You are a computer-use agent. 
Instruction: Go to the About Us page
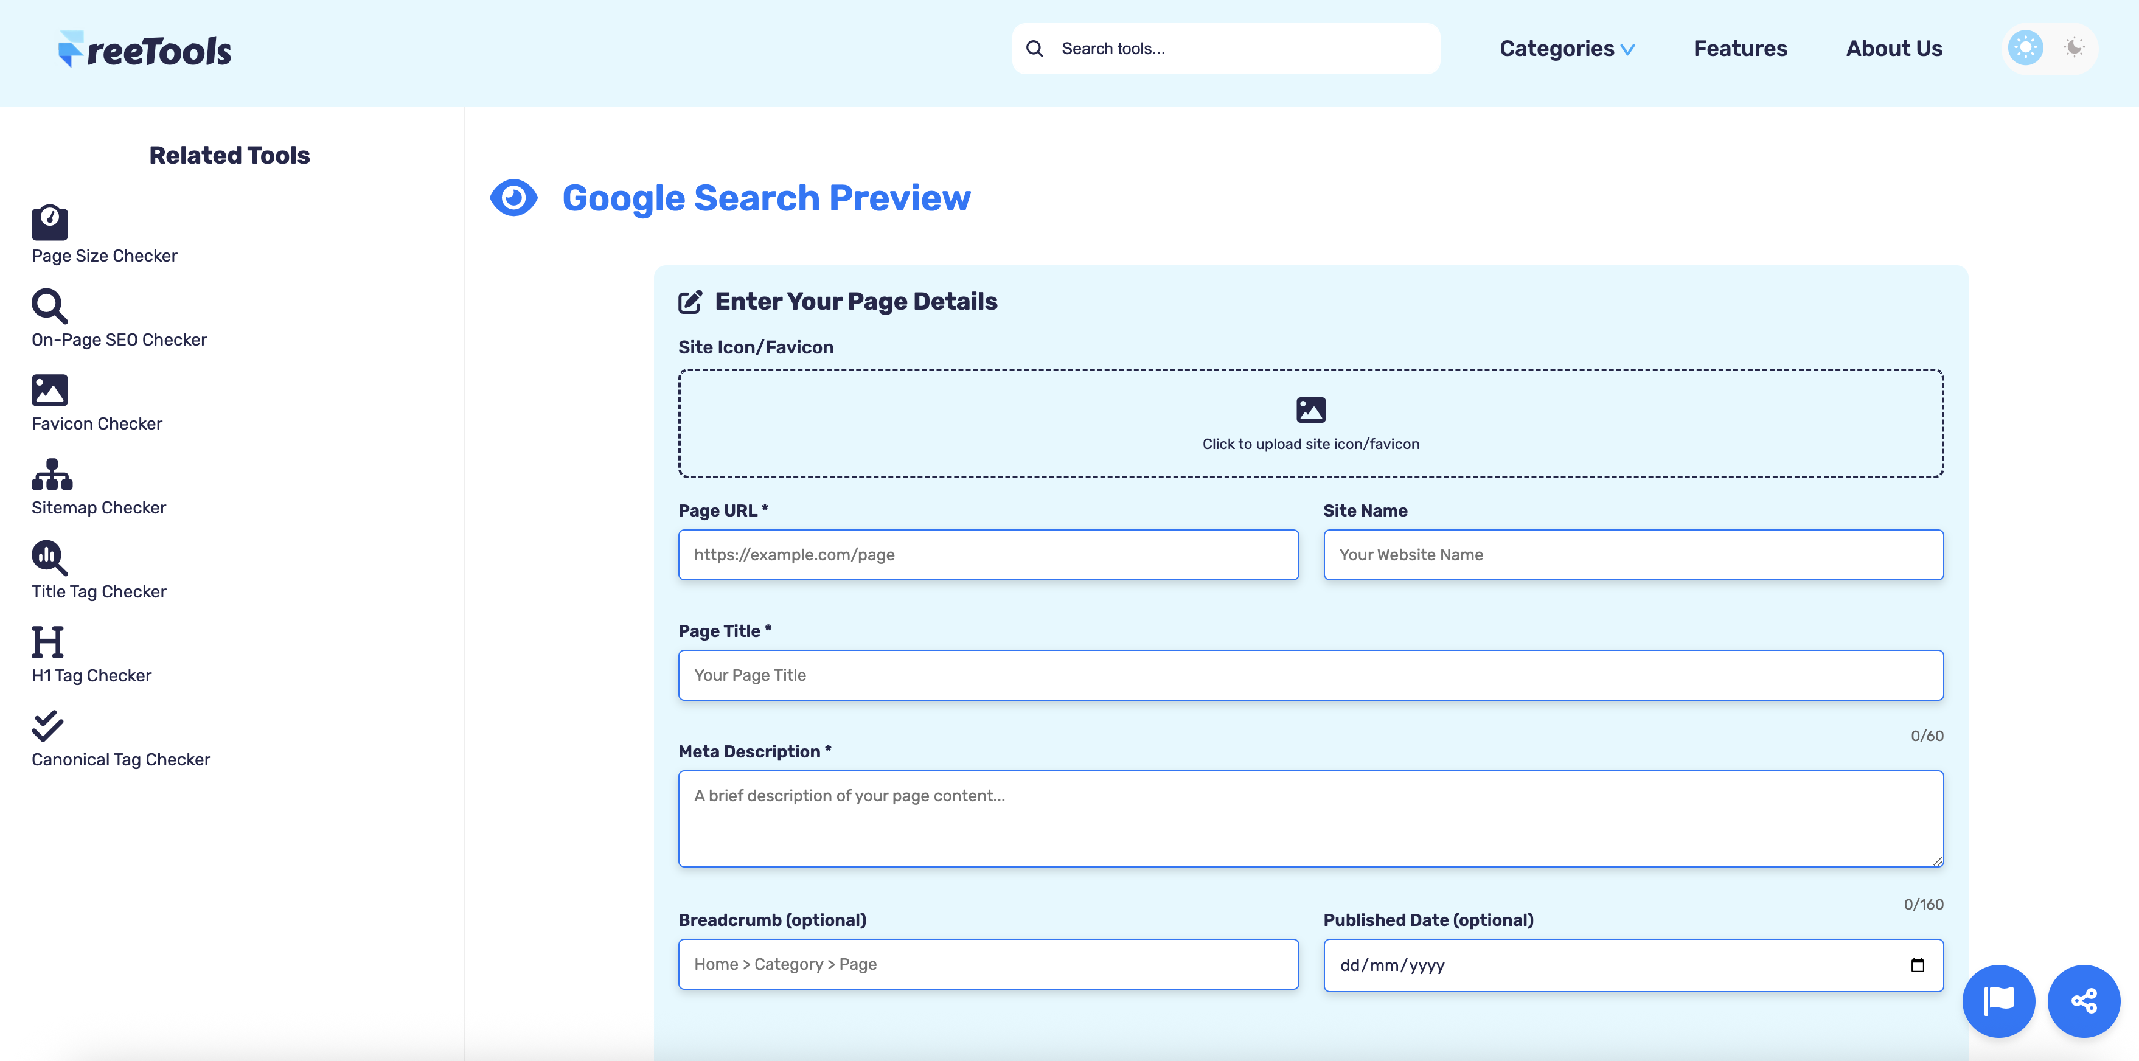point(1894,48)
